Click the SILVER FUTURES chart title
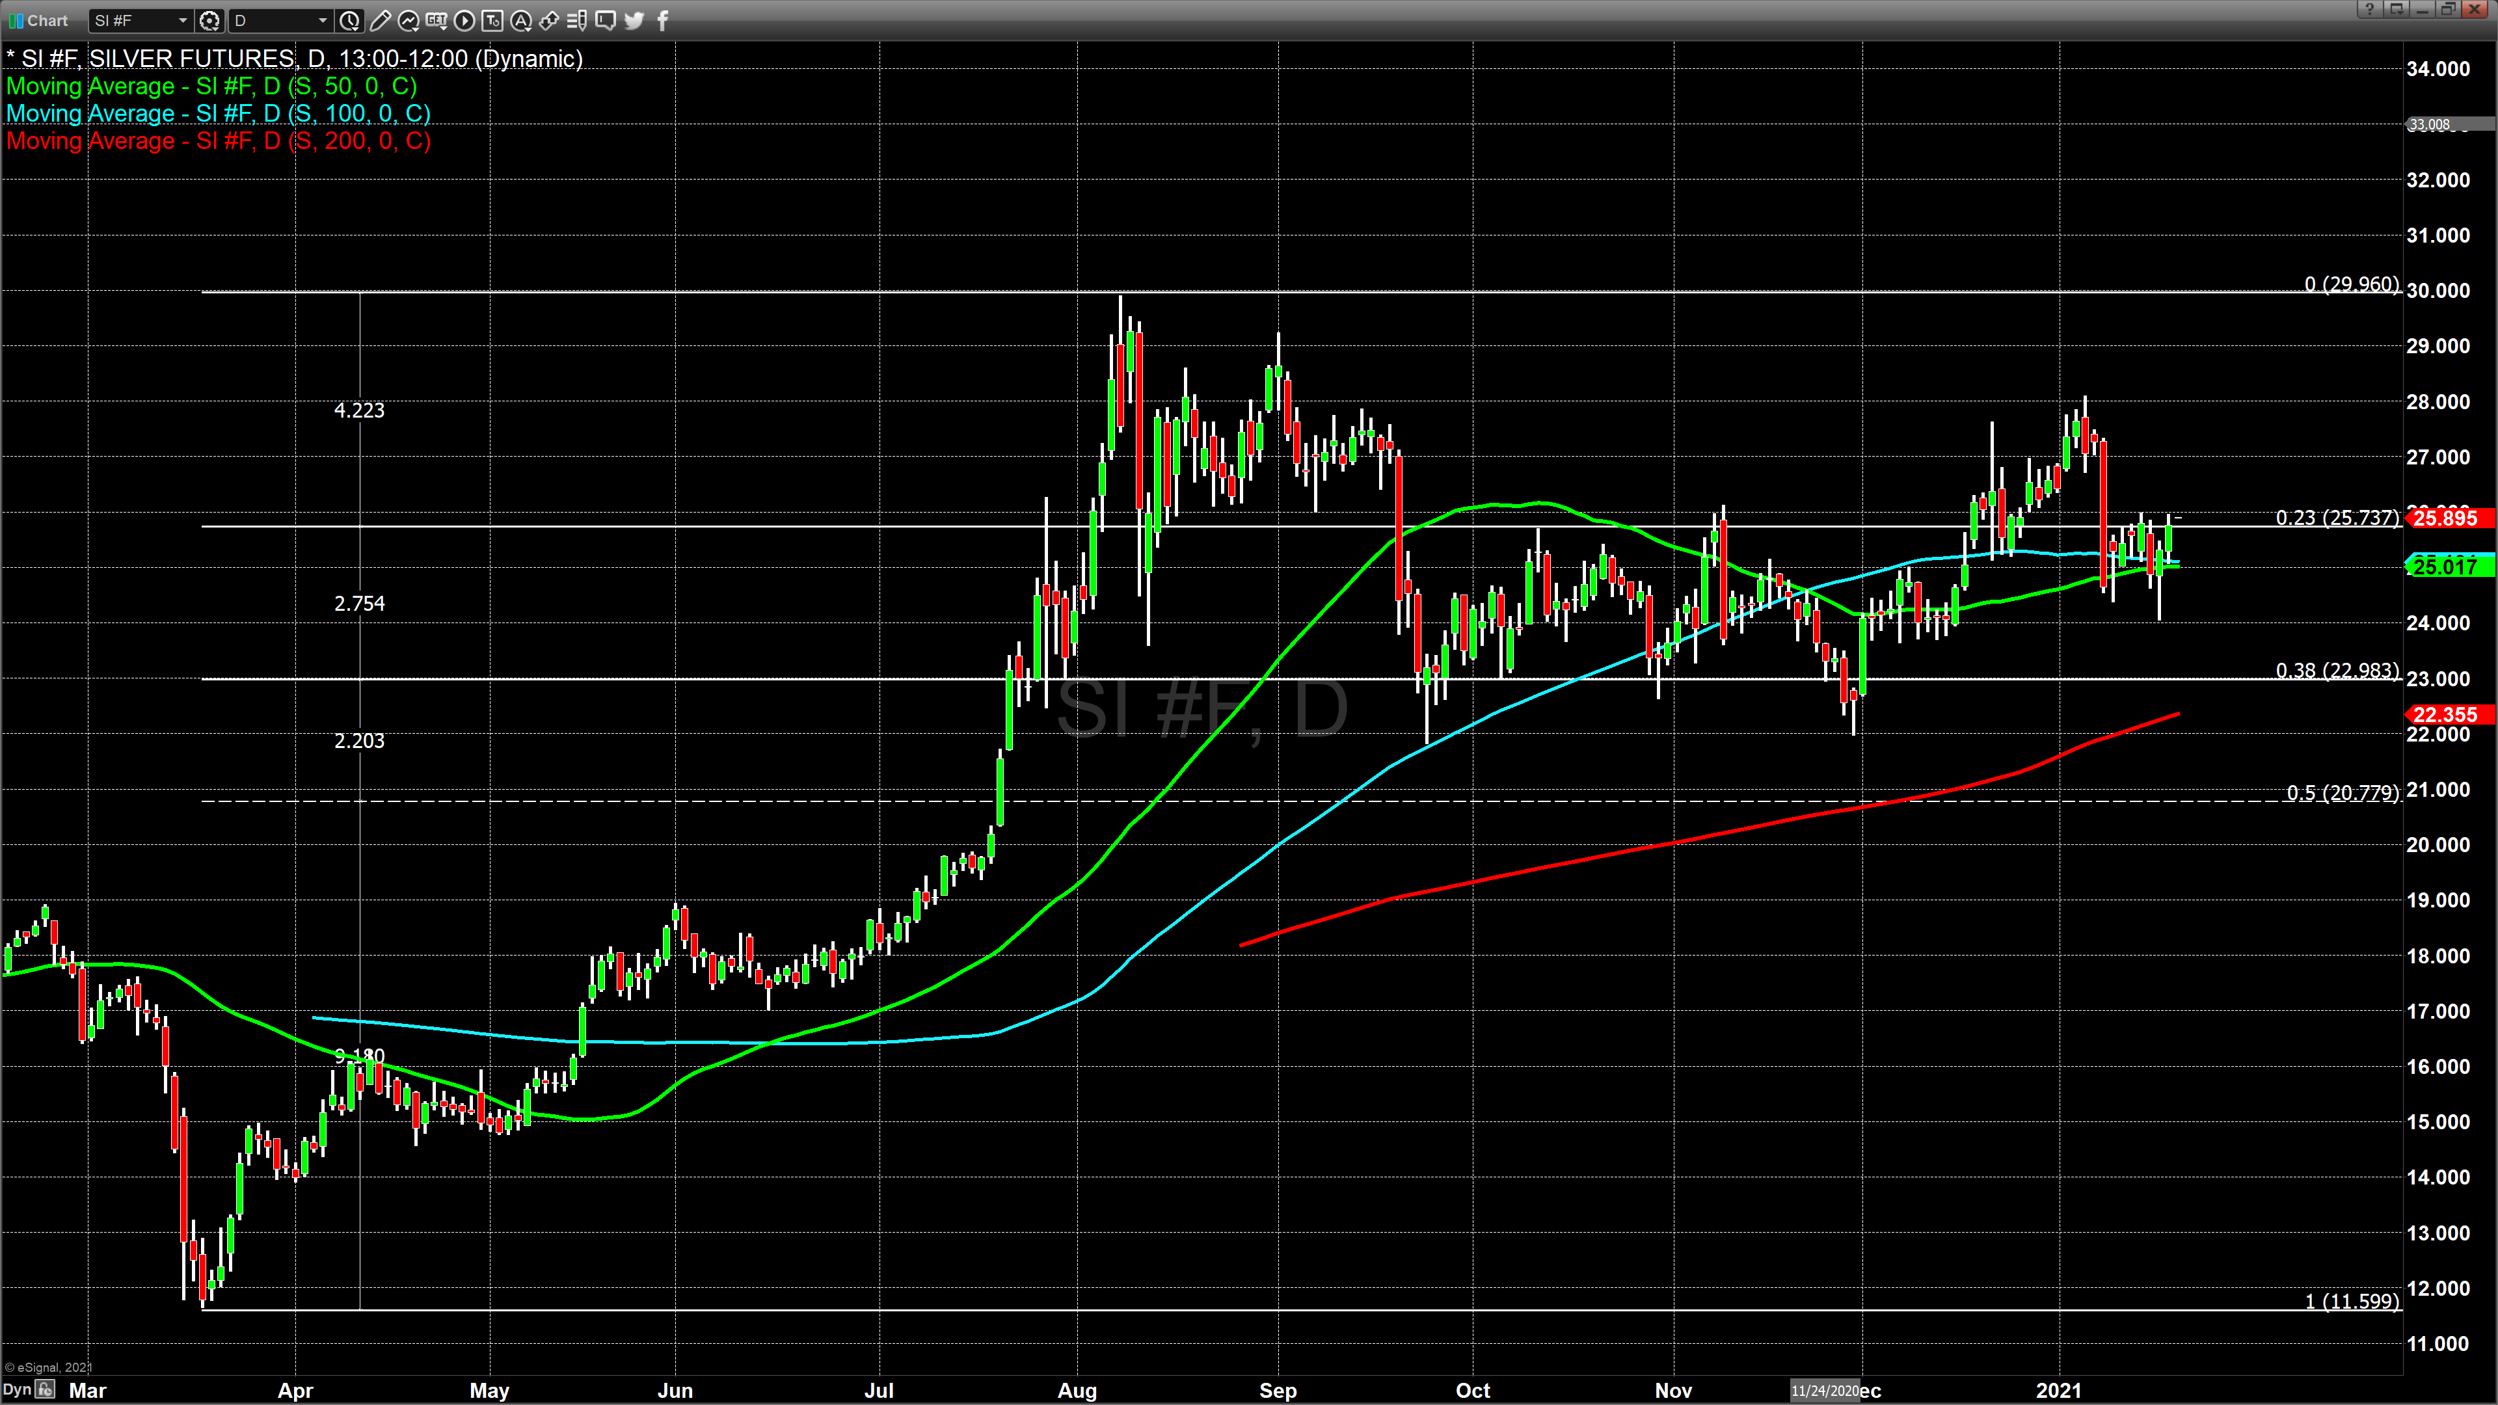 (295, 59)
